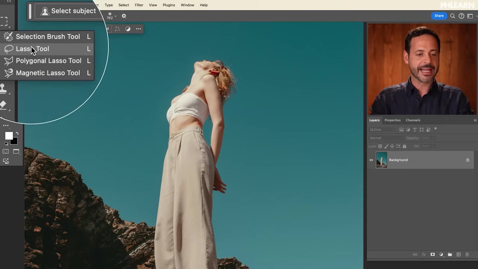This screenshot has height=269, width=478.
Task: Open the Discover help question-mark icon
Action: [x=461, y=16]
